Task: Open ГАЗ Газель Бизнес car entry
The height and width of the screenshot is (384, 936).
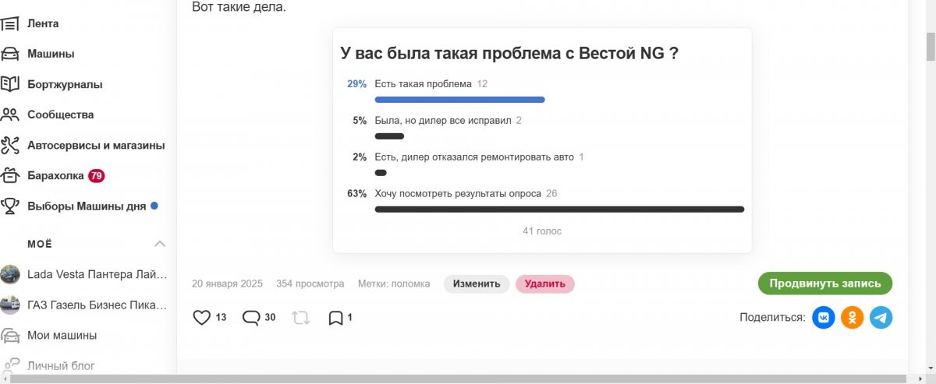Action: pos(97,305)
